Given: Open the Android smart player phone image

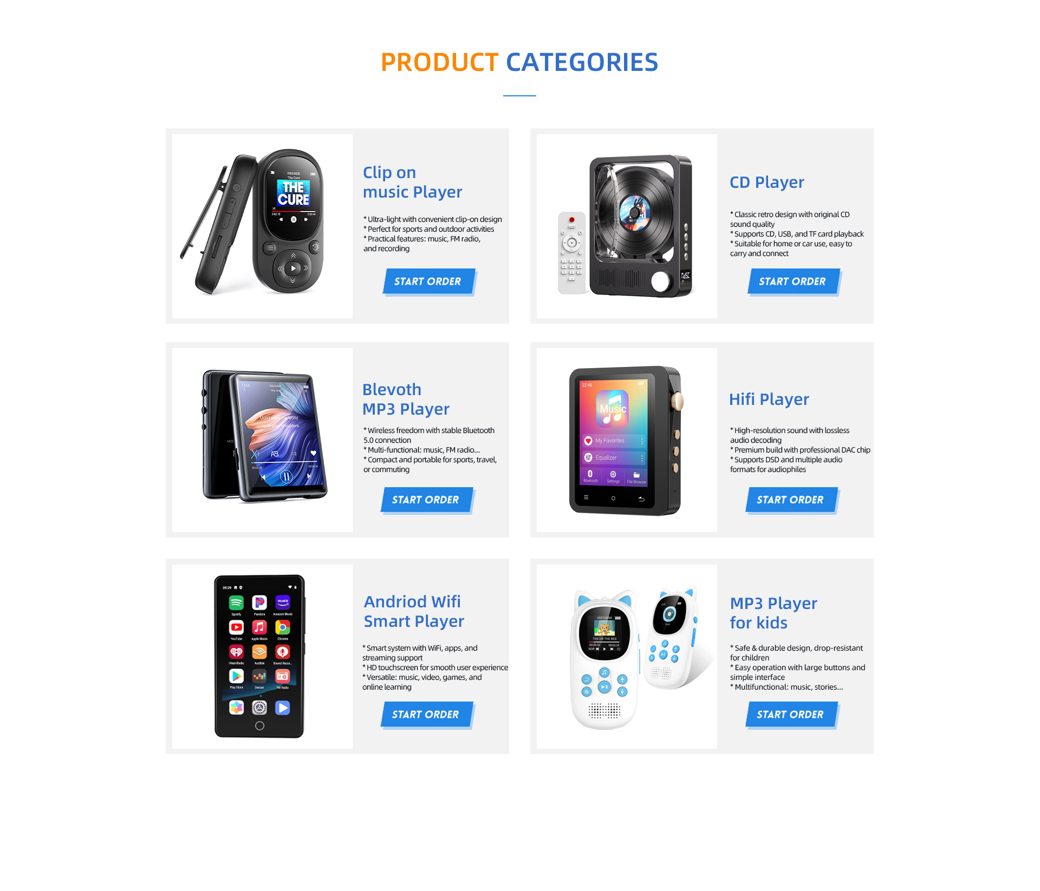Looking at the screenshot, I should tap(262, 656).
